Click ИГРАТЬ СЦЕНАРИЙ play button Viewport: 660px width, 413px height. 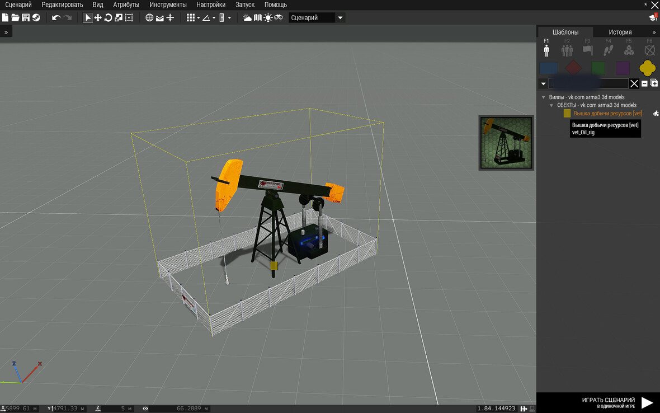(647, 402)
